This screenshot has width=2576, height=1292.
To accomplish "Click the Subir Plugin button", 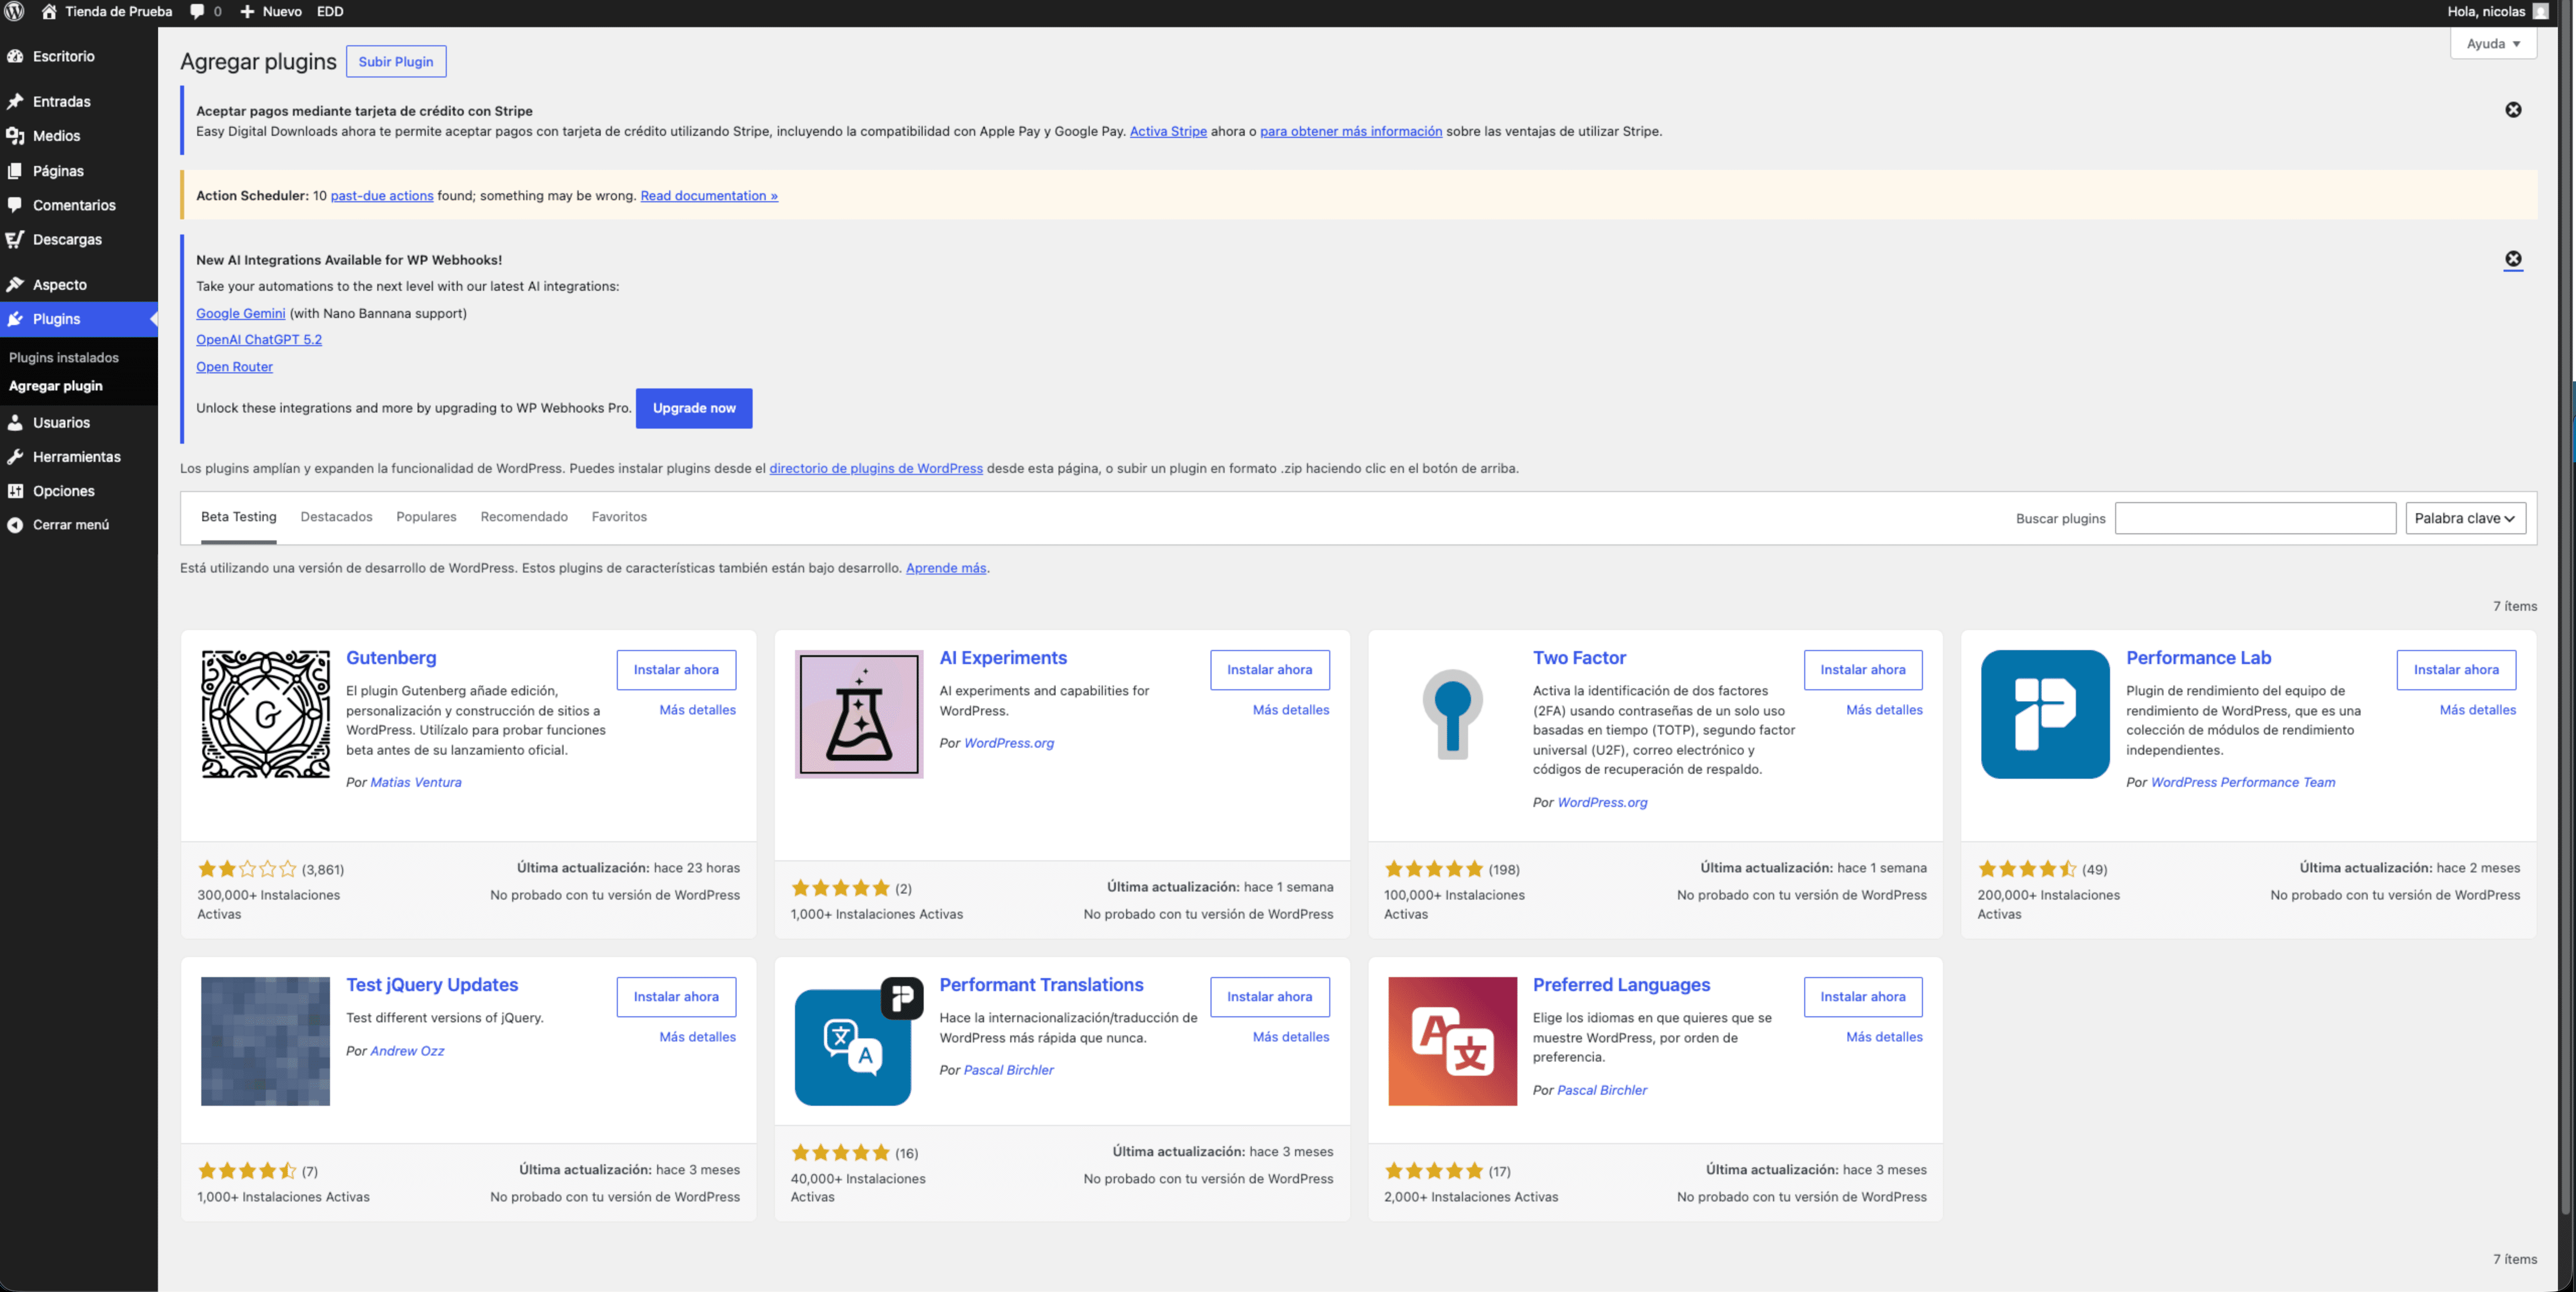I will click(396, 61).
